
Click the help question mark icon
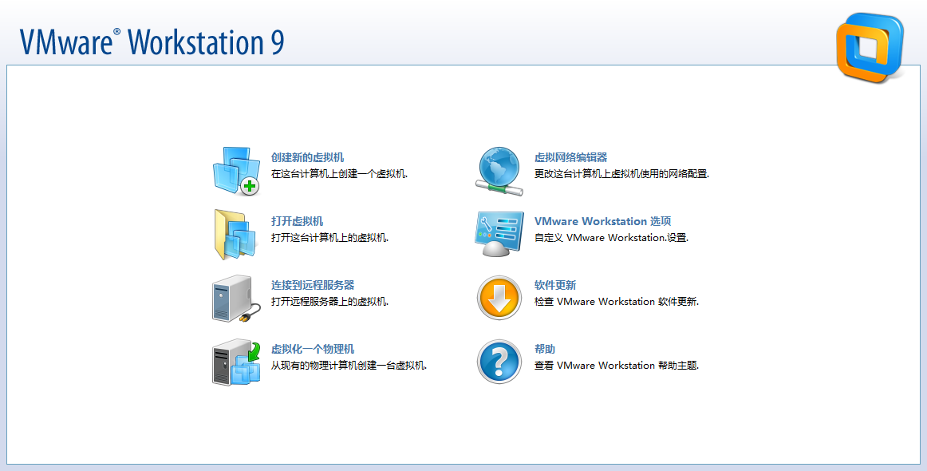click(499, 362)
